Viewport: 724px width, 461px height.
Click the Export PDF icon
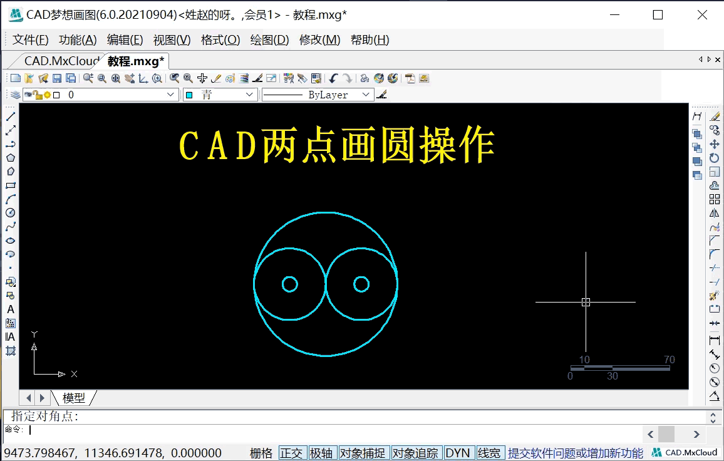point(410,78)
